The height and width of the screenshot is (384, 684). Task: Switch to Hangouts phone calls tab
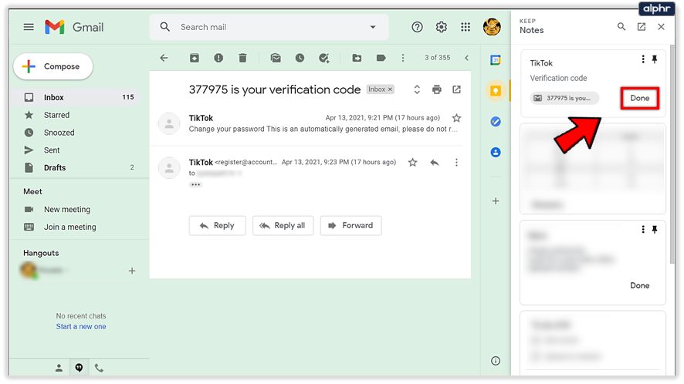point(99,369)
